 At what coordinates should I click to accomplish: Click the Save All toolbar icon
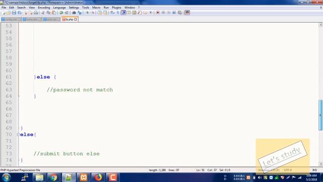click(x=19, y=13)
